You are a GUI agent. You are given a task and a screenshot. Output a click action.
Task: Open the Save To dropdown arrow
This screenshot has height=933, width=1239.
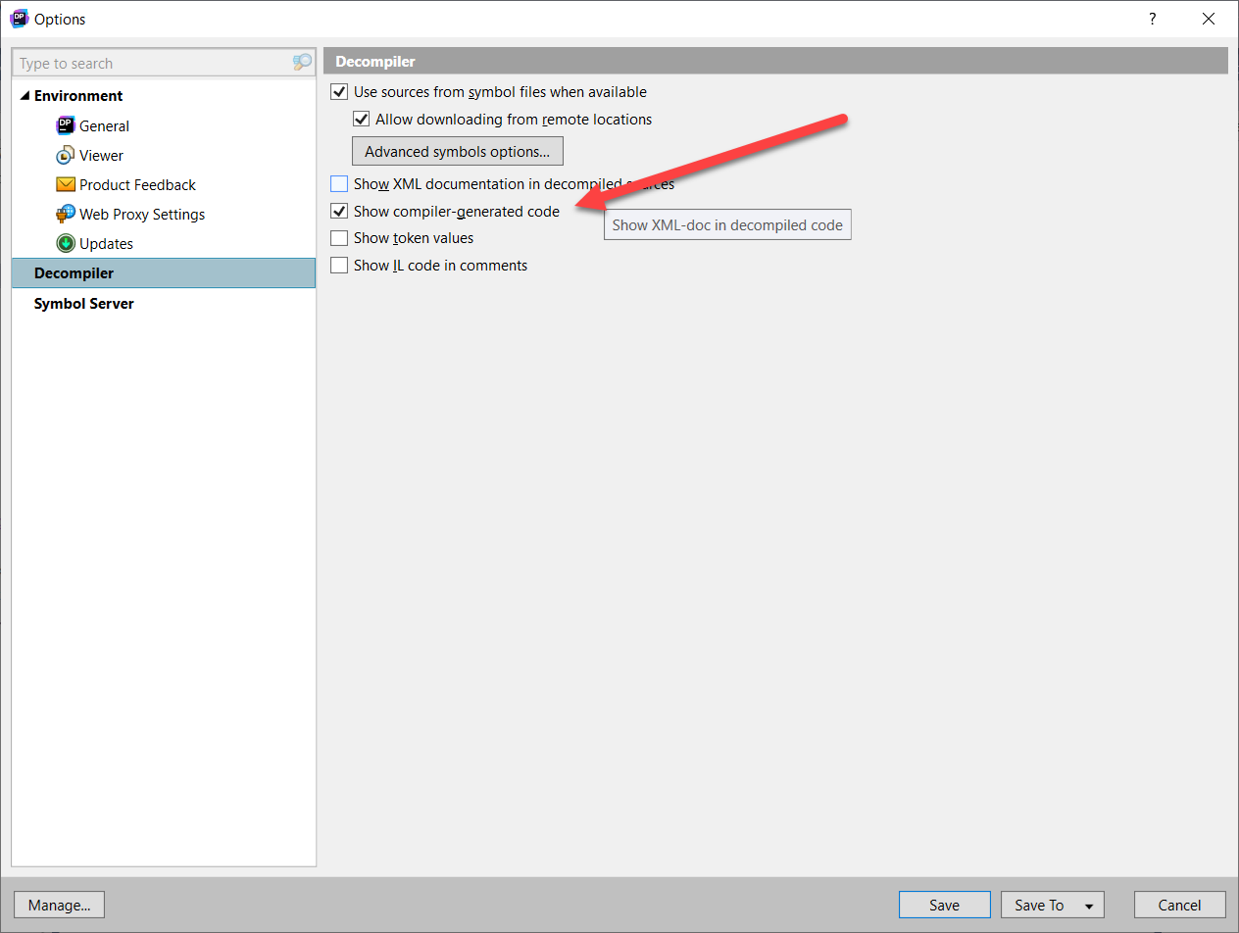pos(1088,906)
